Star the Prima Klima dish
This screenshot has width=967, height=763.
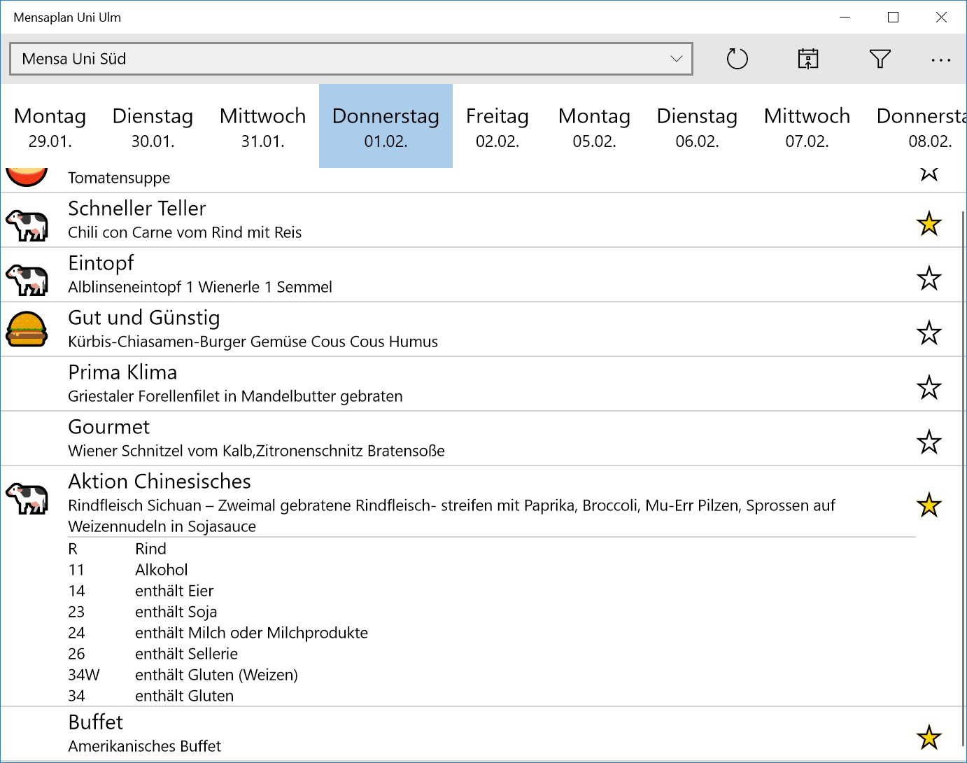click(929, 388)
